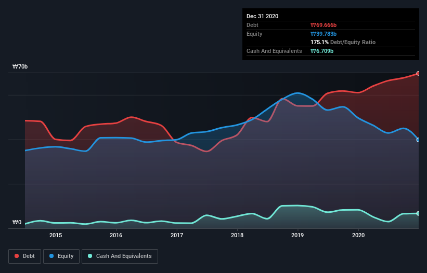
Task: Click the teal Cash end-point marker
Action: coord(418,213)
